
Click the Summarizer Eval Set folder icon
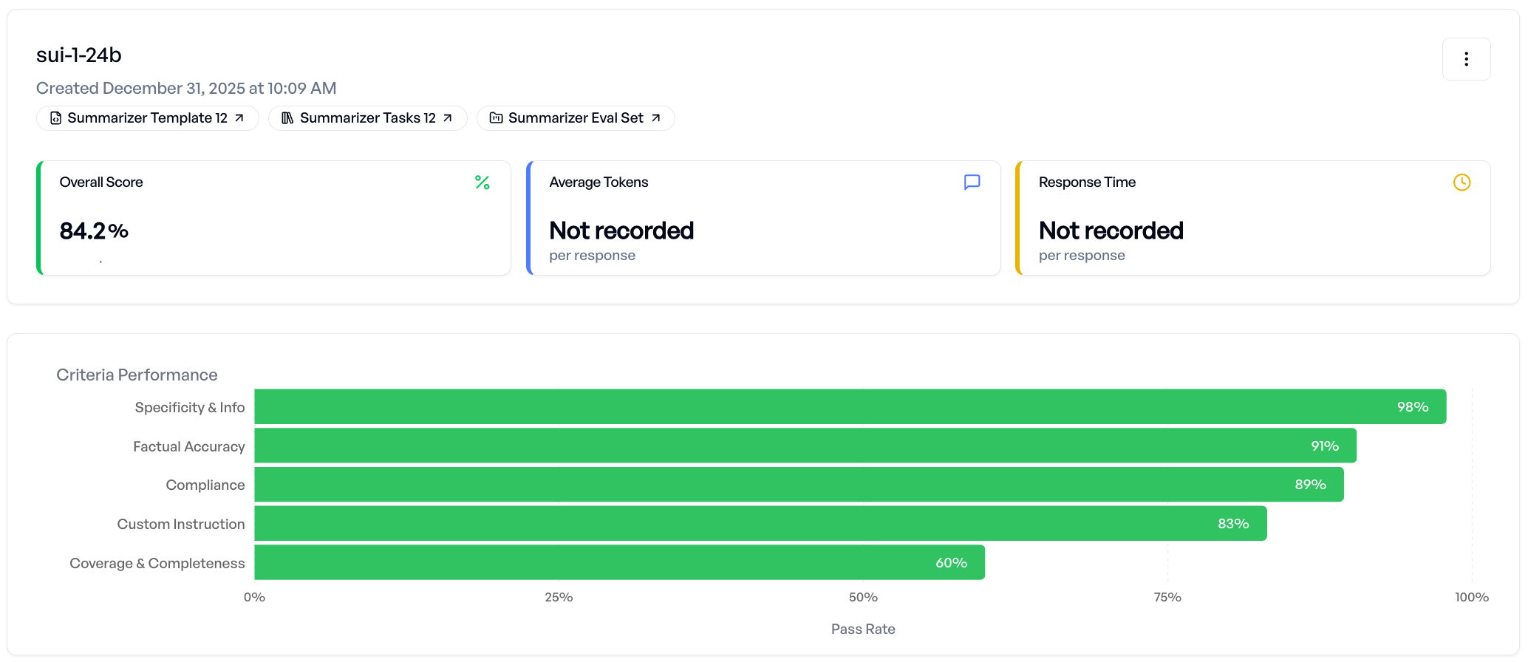tap(496, 118)
